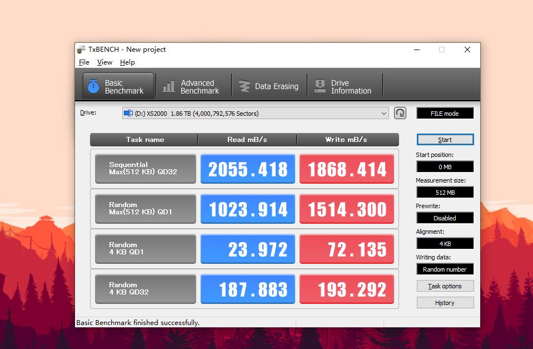Click Sequential Max(512 KB) QD32 task button
The width and height of the screenshot is (533, 349).
coord(146,169)
